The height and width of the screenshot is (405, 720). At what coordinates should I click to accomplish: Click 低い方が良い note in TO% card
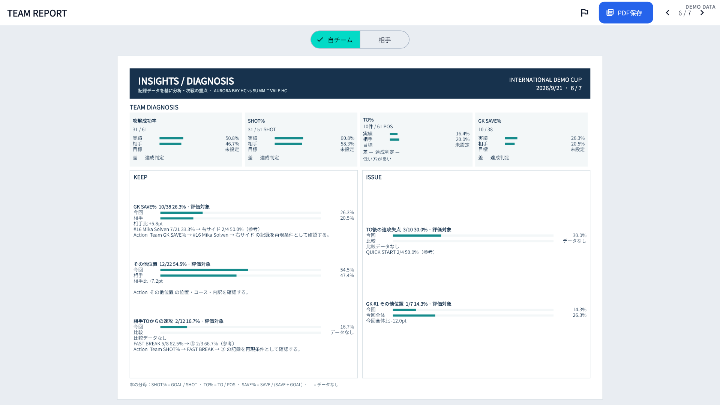[377, 159]
